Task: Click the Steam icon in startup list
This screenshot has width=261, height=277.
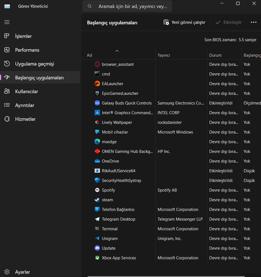Action: point(97,200)
